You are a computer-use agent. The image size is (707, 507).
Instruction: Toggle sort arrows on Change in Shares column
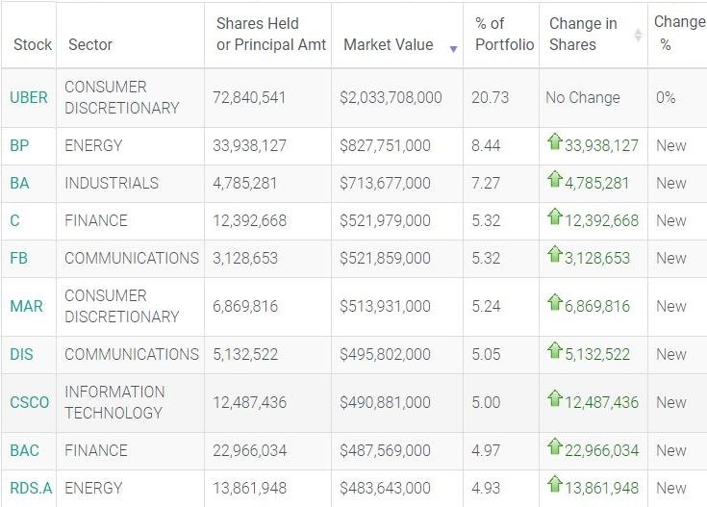pos(637,36)
